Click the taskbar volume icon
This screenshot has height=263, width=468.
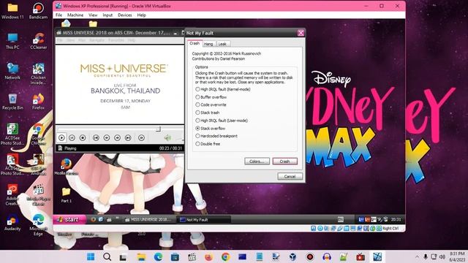click(x=442, y=256)
